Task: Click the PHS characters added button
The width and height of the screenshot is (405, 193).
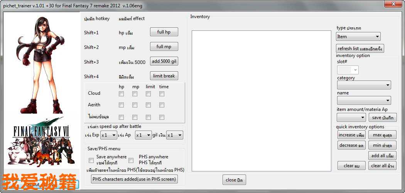Action: pyautogui.click(x=134, y=179)
